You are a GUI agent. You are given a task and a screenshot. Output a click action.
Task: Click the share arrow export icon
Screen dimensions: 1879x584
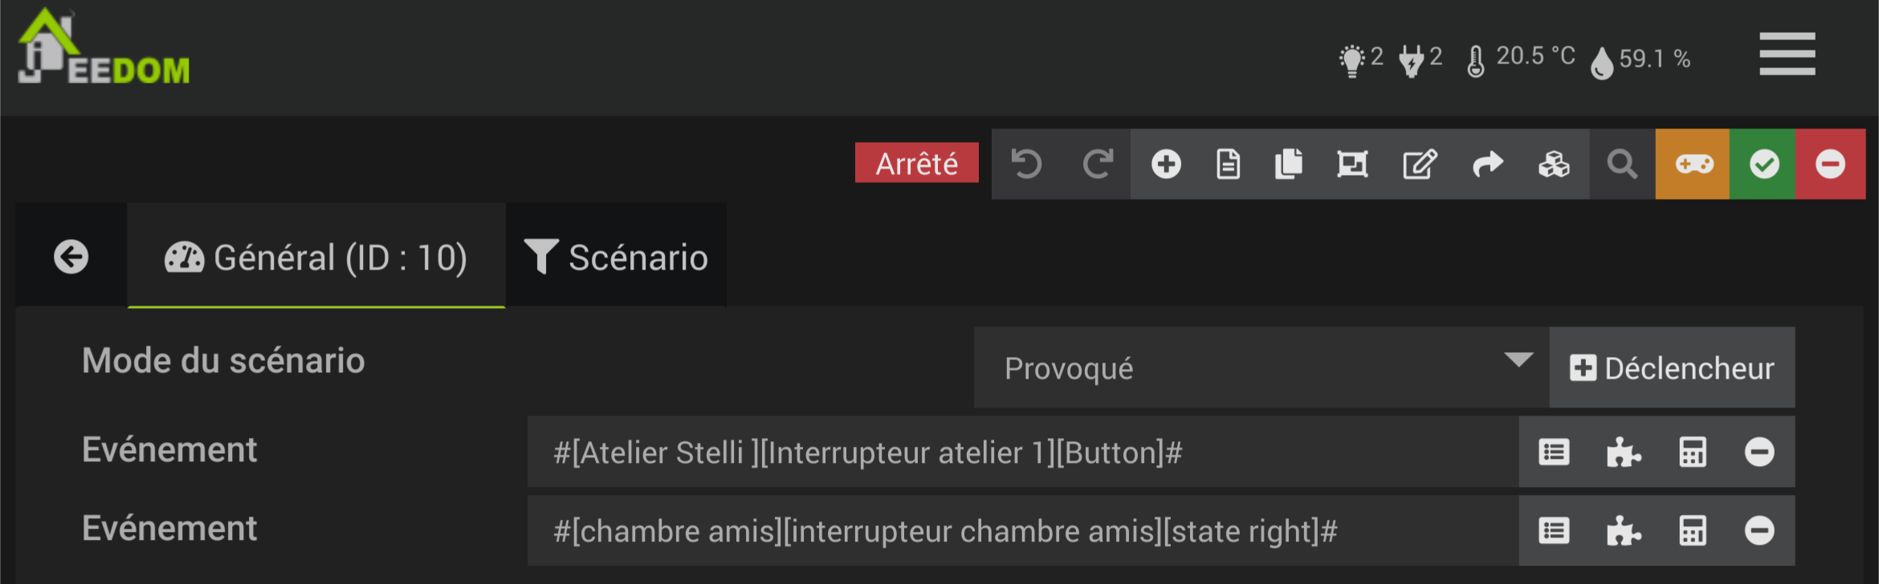(1487, 164)
